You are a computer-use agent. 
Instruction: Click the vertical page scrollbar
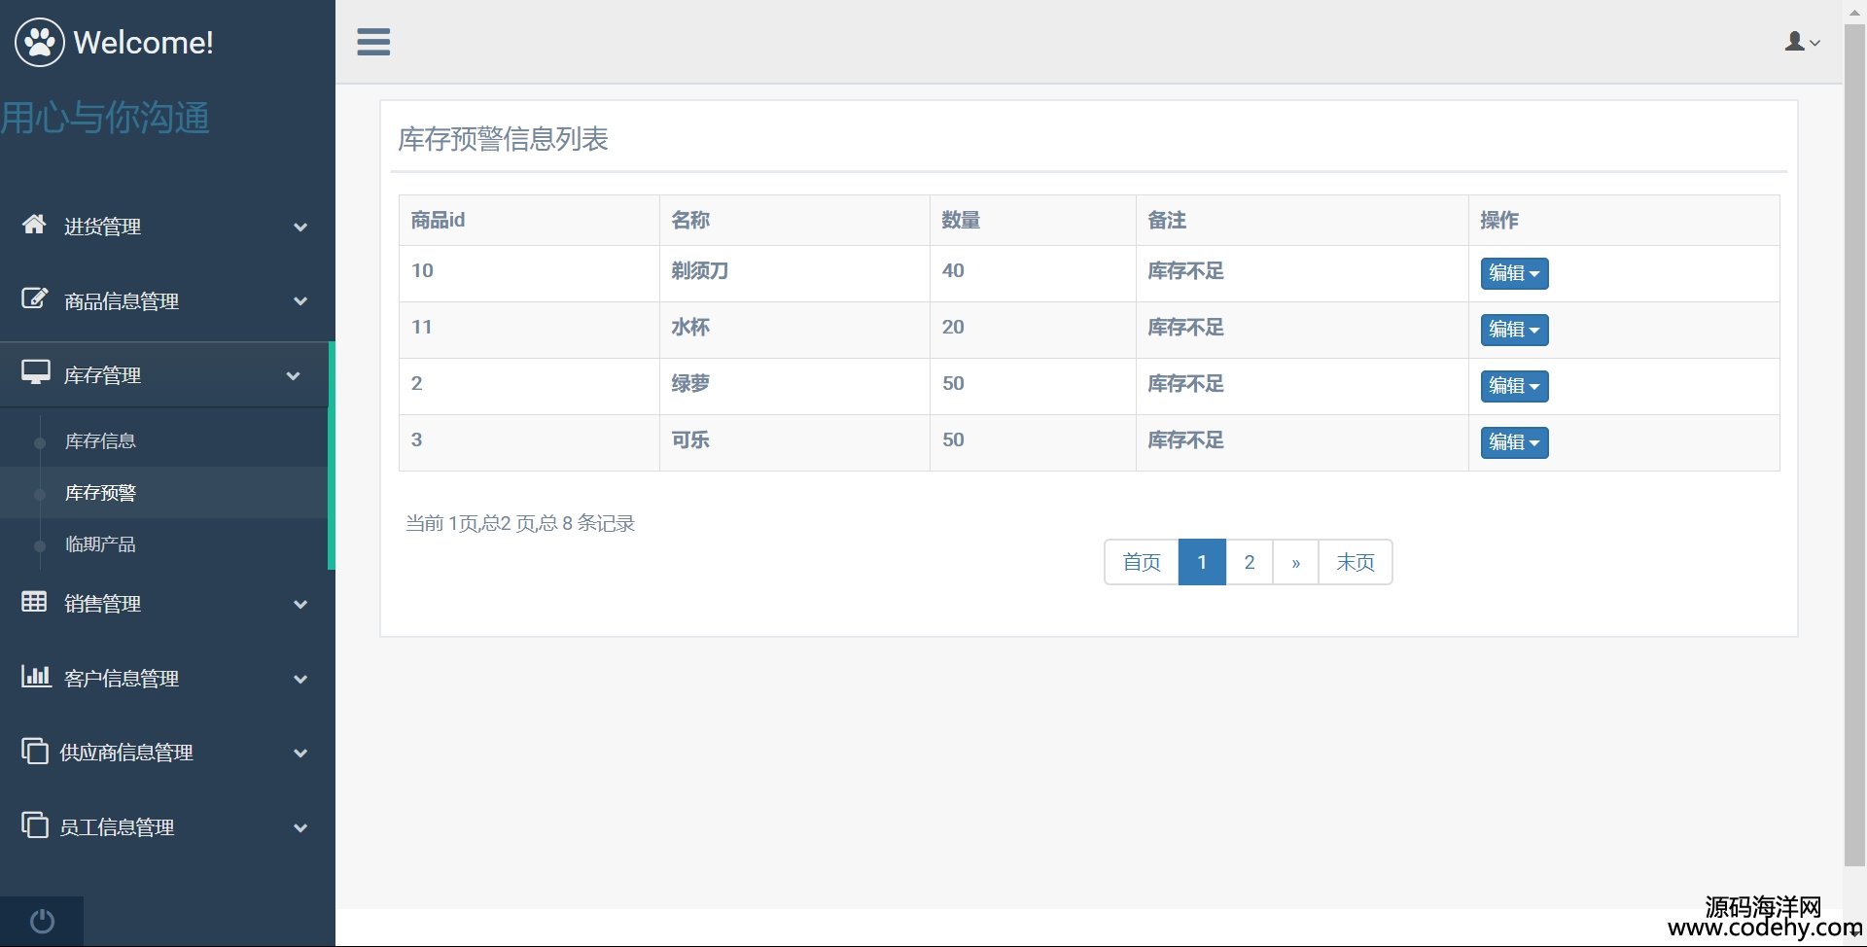pyautogui.click(x=1854, y=438)
